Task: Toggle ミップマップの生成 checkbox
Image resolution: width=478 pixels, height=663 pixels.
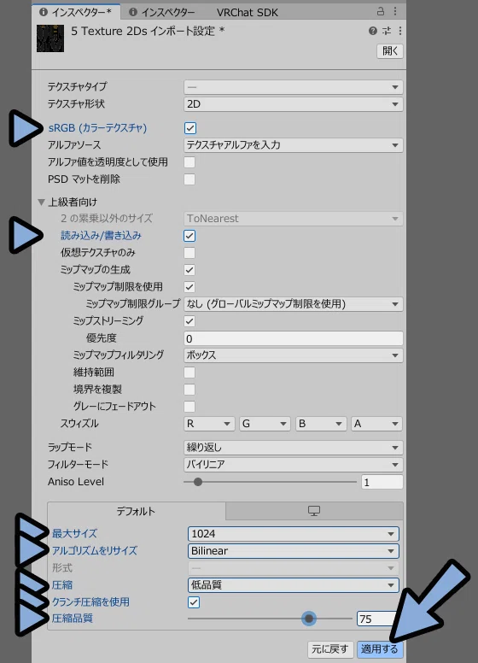Action: tap(189, 270)
